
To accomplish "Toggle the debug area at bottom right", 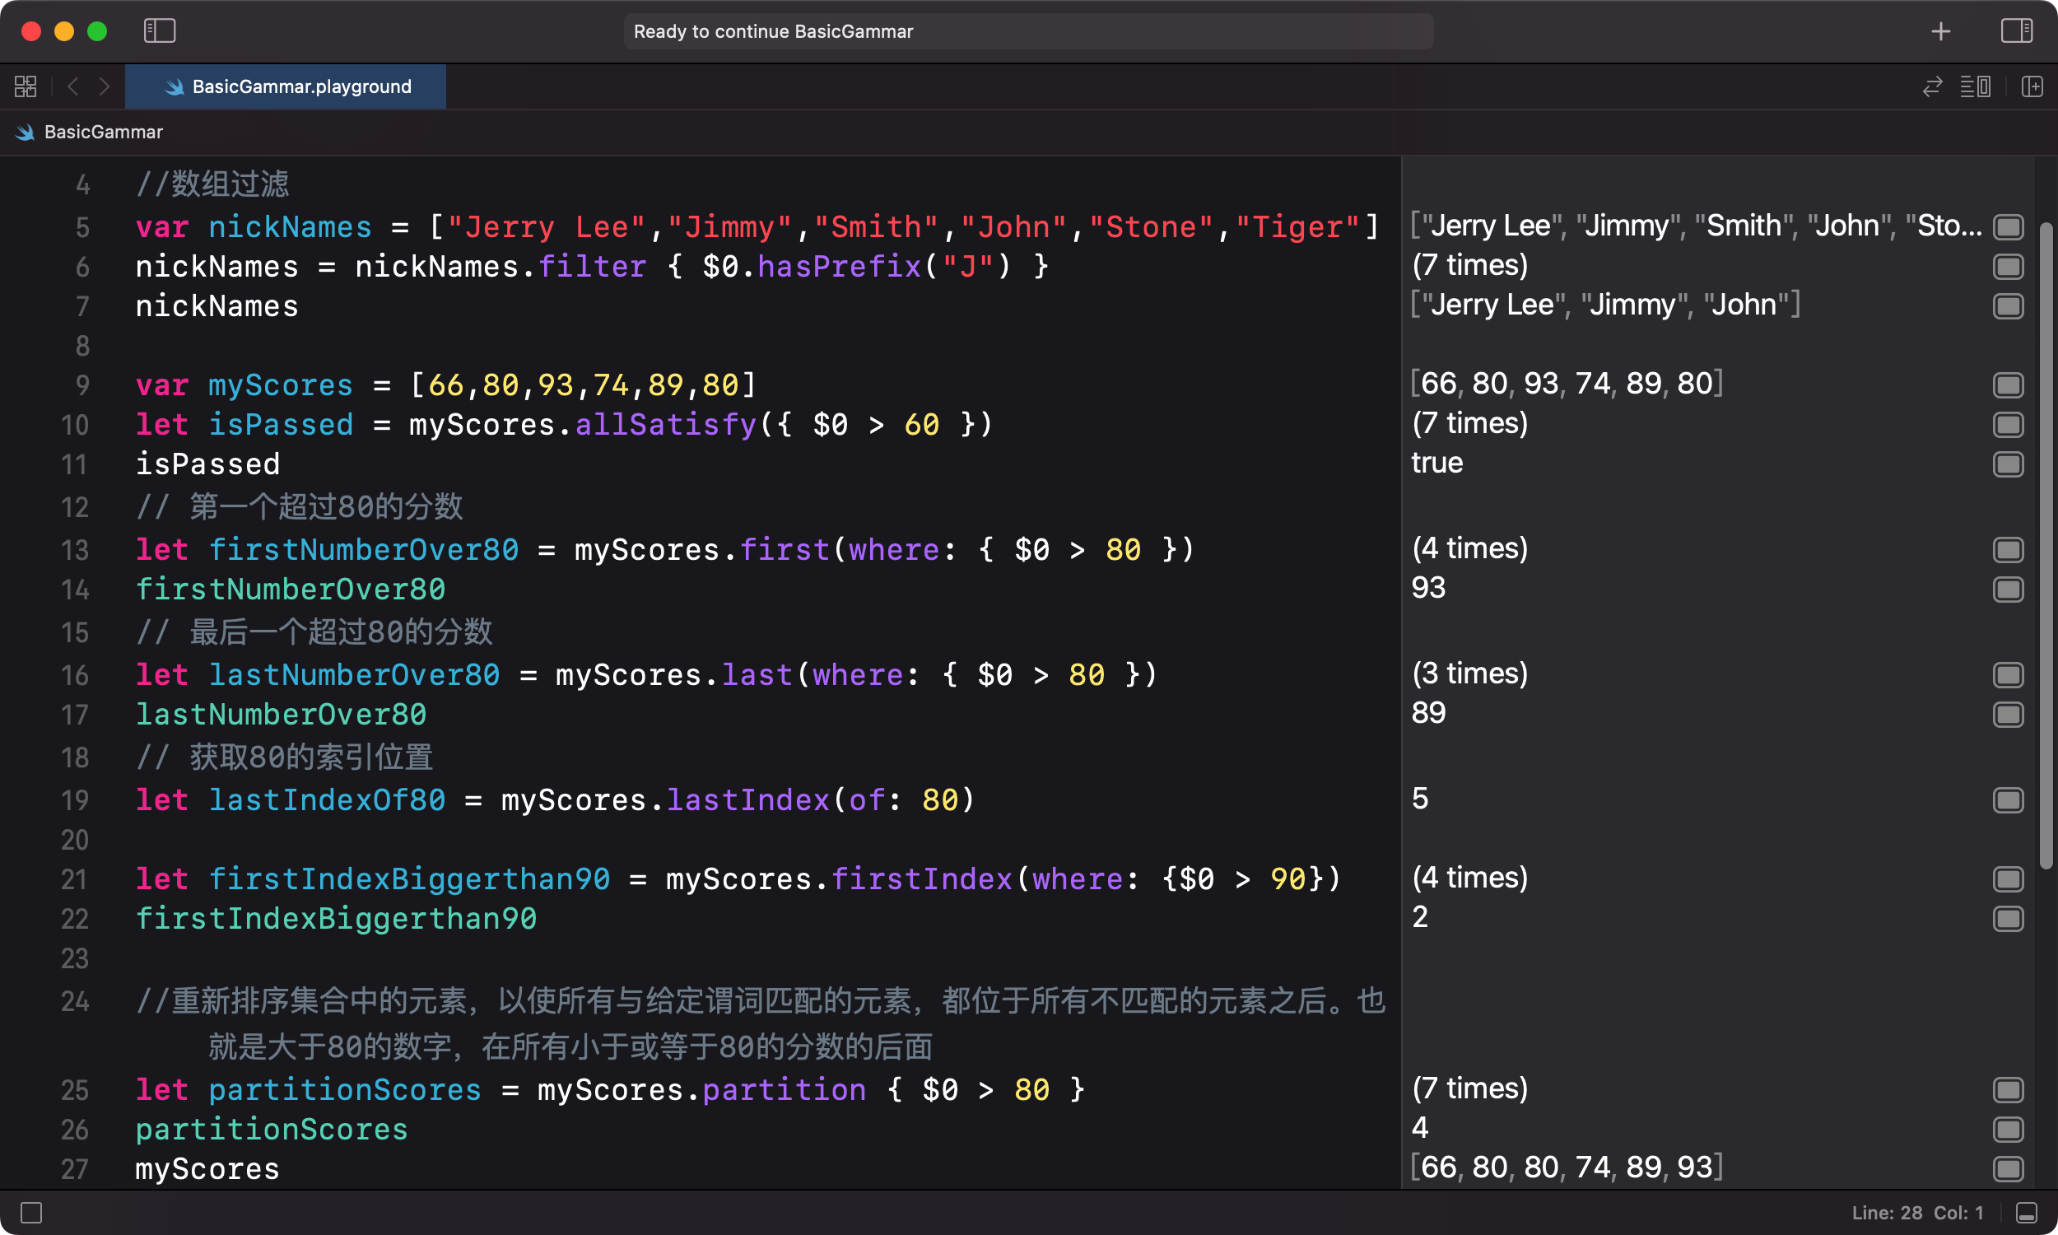I will click(2027, 1213).
